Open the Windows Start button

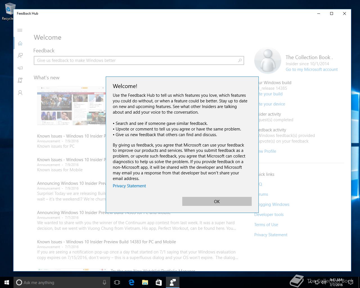(x=7, y=282)
